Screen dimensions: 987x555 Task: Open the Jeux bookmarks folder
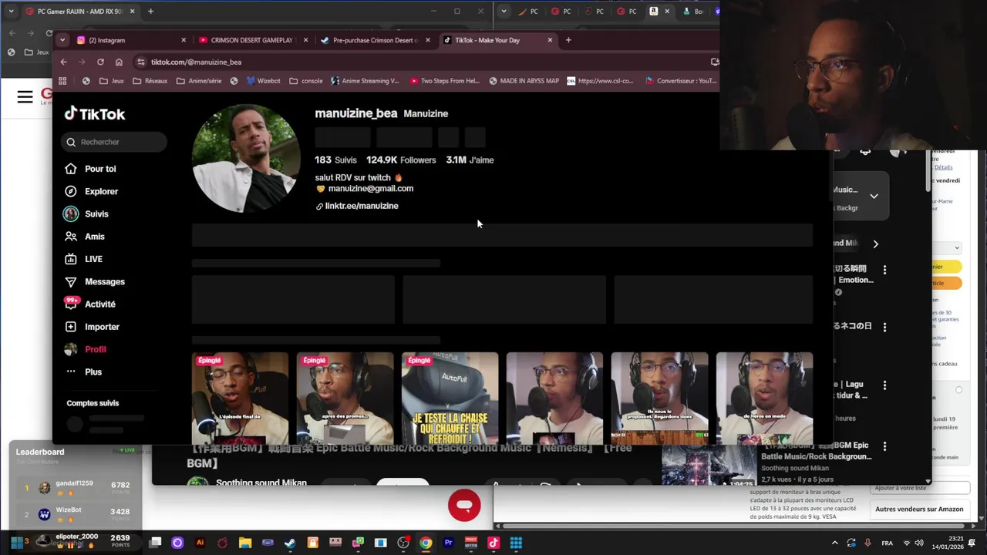tap(111, 81)
